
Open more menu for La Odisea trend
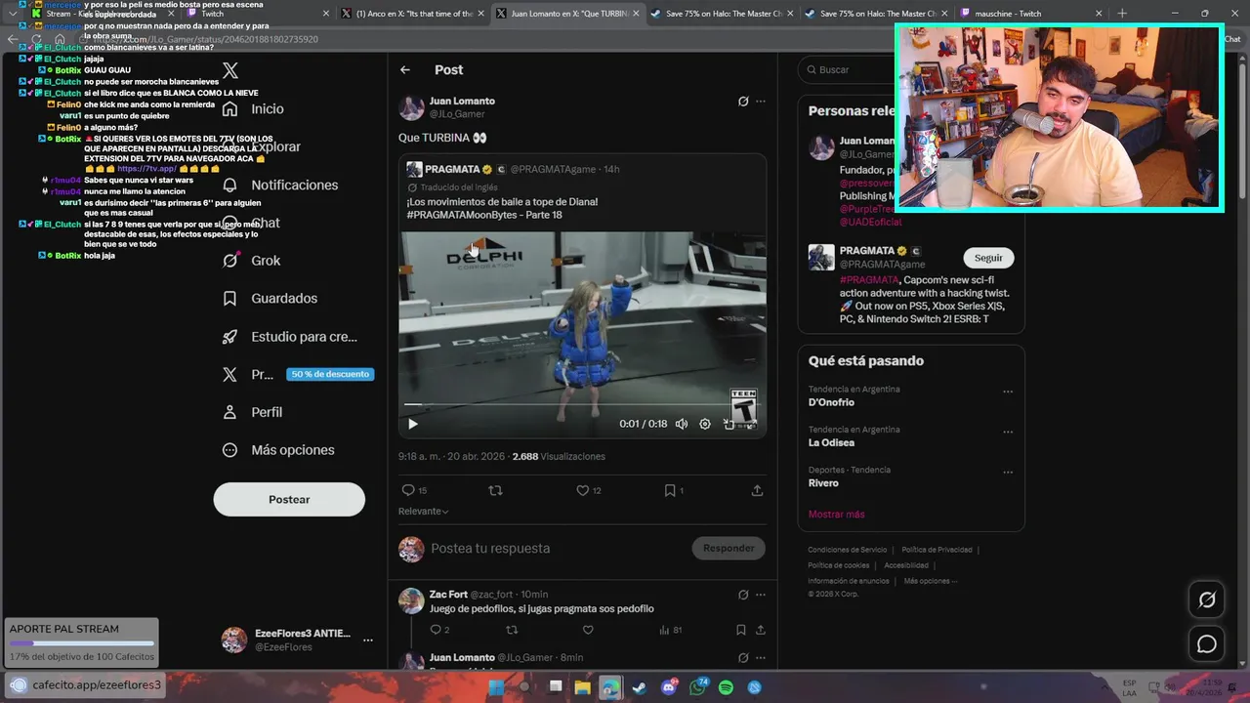1008,432
